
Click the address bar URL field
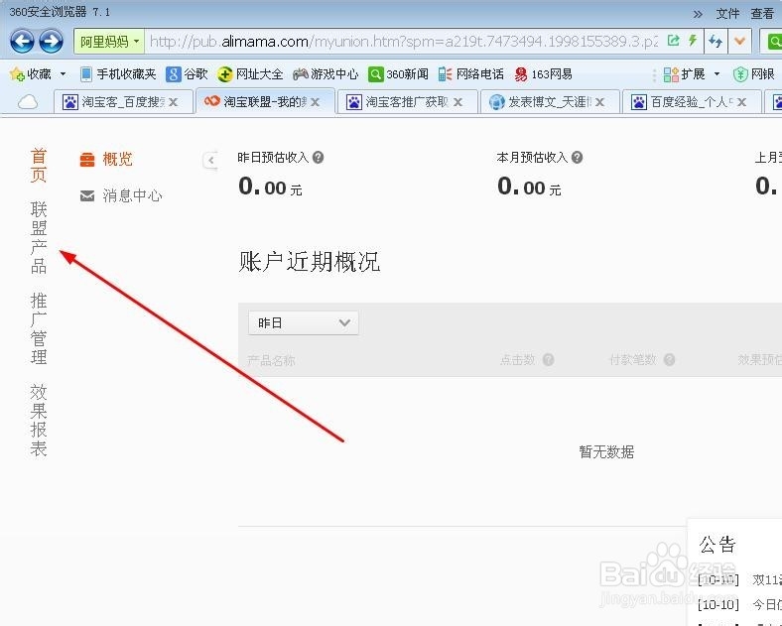tap(403, 42)
